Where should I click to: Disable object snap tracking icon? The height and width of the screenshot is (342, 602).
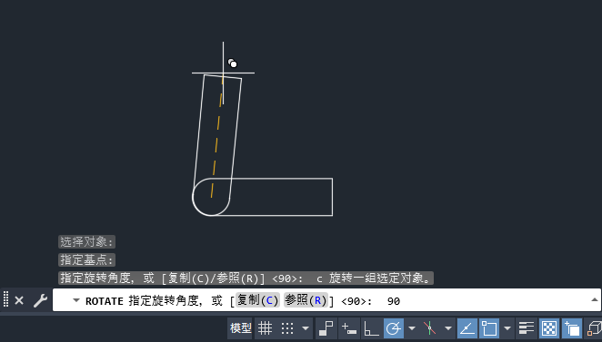(467, 328)
